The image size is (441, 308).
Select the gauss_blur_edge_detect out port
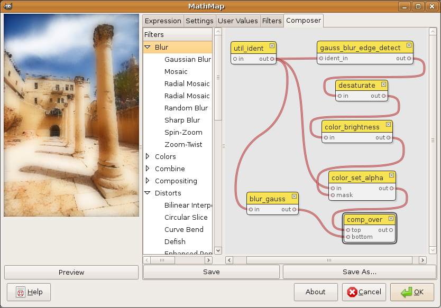click(x=409, y=59)
